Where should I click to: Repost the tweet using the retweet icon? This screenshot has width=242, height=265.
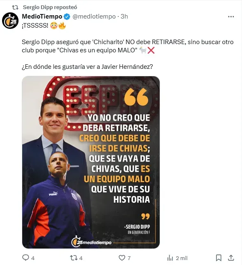pyautogui.click(x=74, y=258)
